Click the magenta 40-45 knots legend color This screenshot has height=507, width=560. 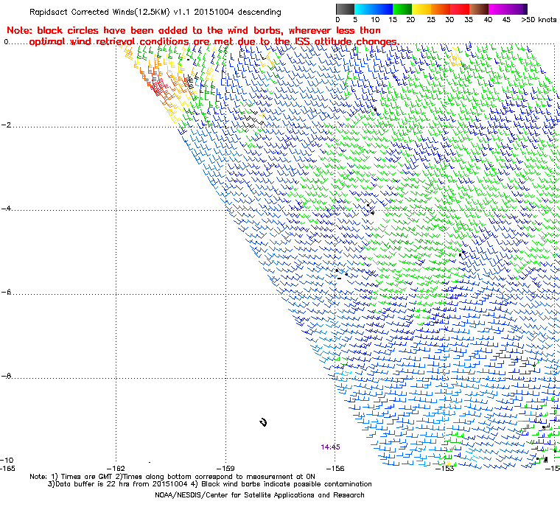pyautogui.click(x=498, y=10)
